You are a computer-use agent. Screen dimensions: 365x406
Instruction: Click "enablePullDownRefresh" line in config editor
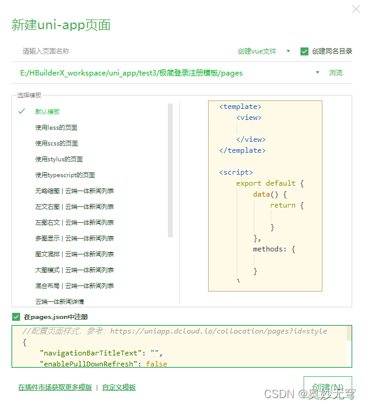[x=103, y=364]
